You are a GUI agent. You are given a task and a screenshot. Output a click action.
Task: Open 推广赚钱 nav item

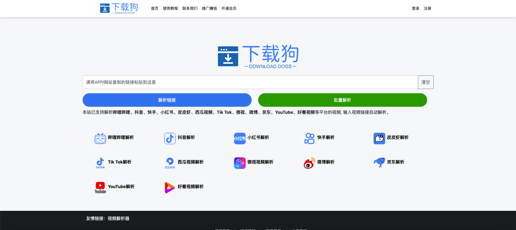click(x=209, y=8)
